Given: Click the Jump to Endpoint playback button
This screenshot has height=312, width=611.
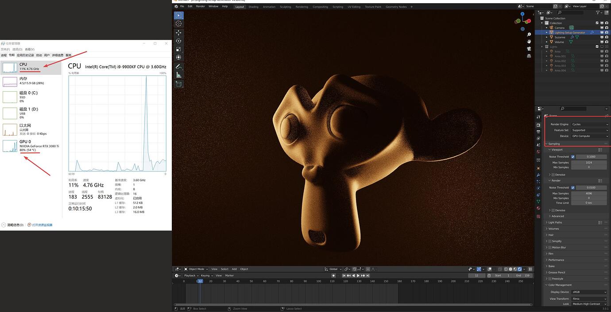Looking at the screenshot, I should (x=368, y=275).
